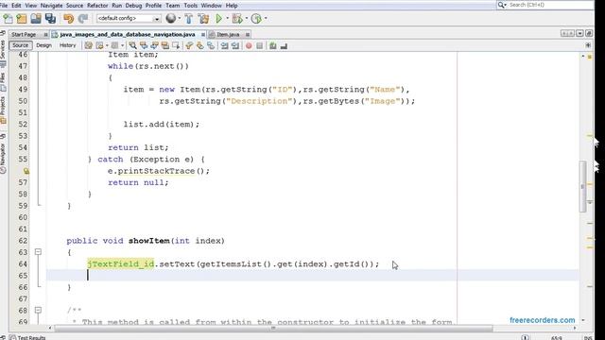The image size is (605, 340).
Task: Click the split editor button
Action: (x=588, y=45)
